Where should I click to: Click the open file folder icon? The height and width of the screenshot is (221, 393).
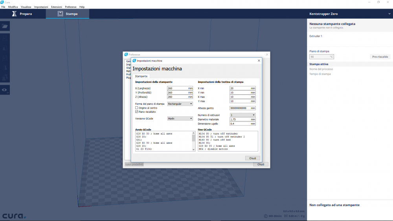5,26
